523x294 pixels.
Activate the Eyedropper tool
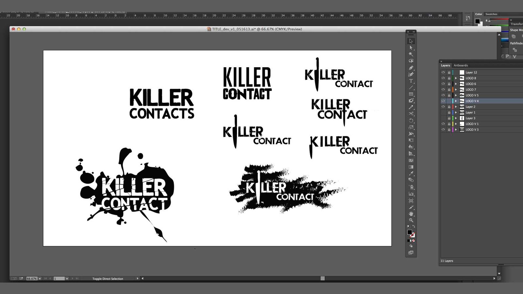pyautogui.click(x=411, y=173)
